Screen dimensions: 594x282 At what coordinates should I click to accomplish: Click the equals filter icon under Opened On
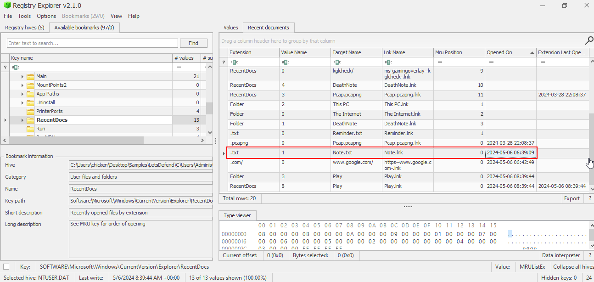(x=491, y=62)
